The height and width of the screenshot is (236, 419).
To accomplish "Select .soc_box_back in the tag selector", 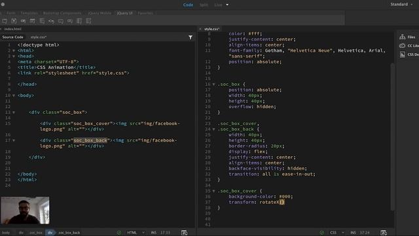I will tap(69, 233).
